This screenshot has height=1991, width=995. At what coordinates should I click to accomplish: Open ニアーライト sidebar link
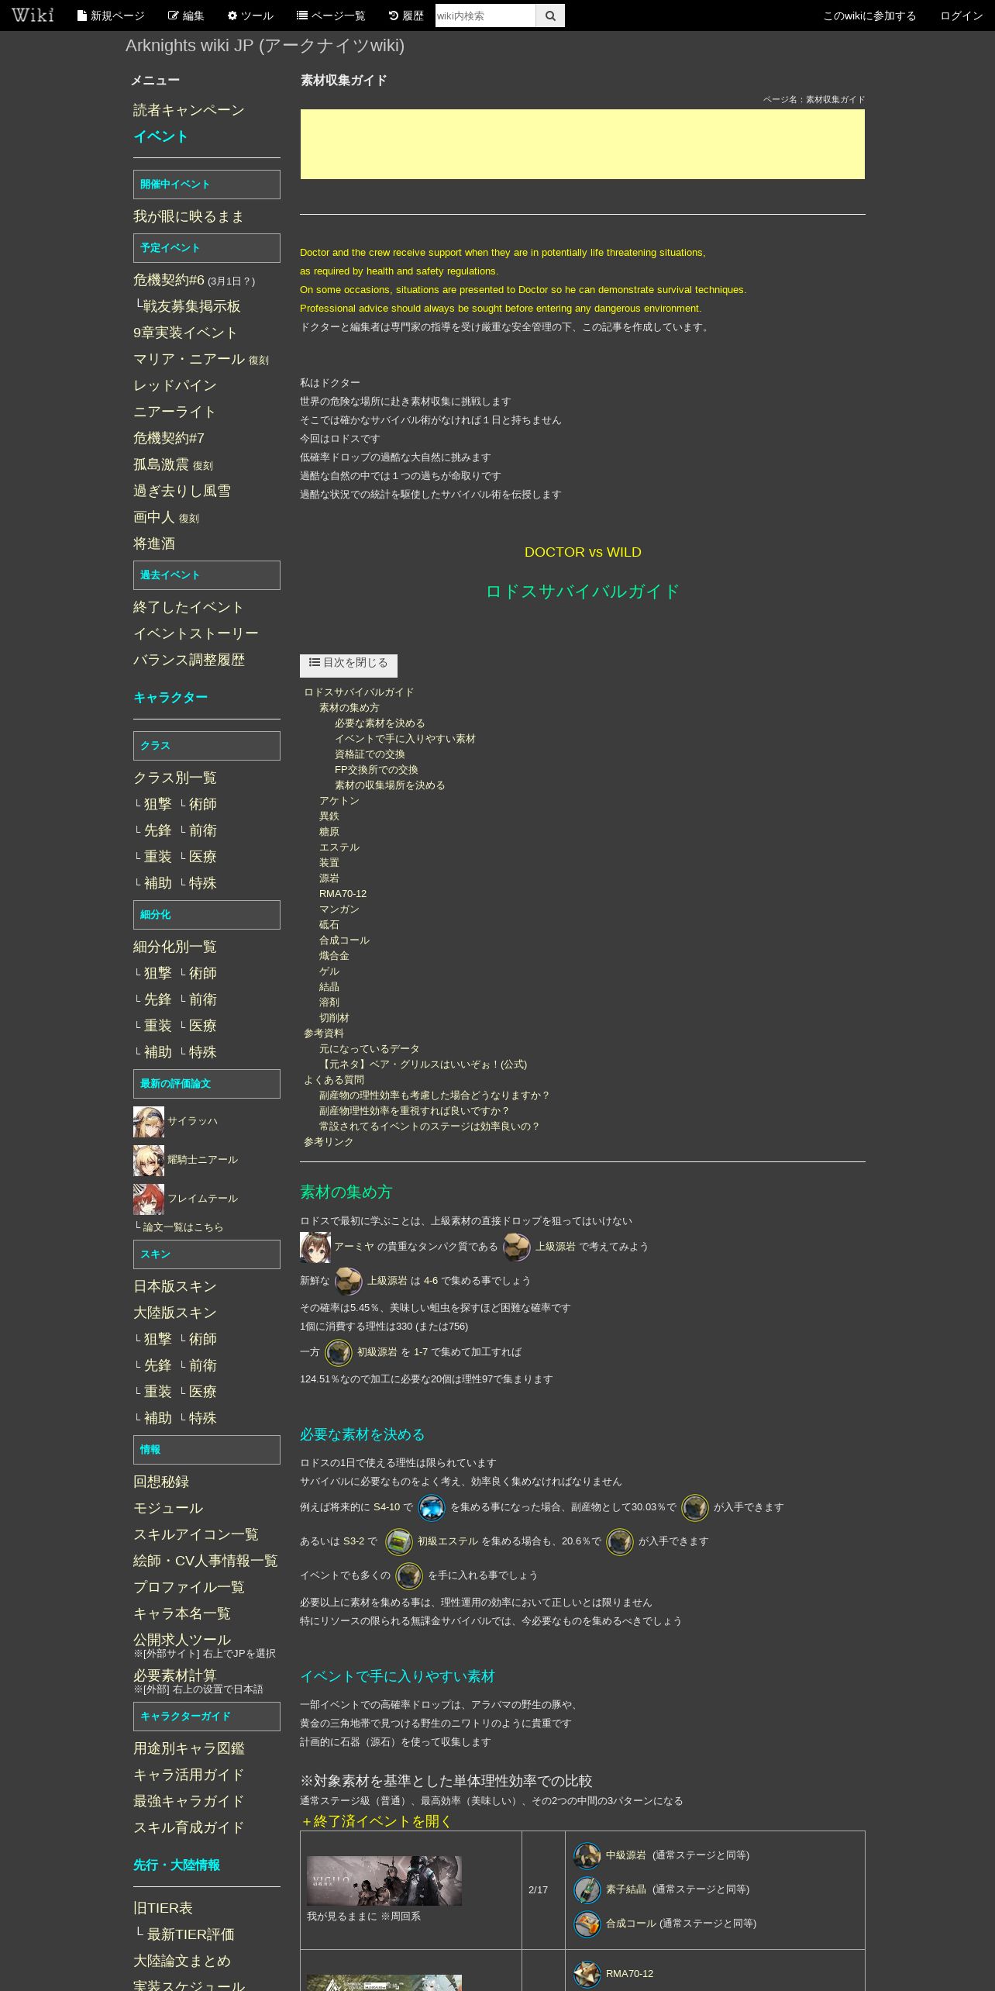pyautogui.click(x=174, y=412)
